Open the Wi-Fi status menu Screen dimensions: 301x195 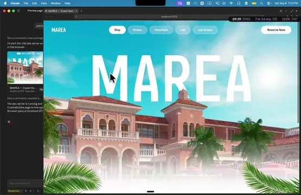tap(231, 3)
